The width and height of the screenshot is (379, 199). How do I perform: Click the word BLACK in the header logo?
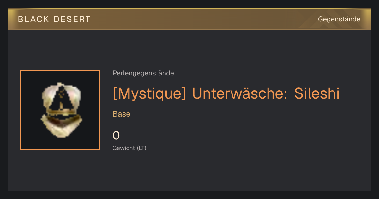[33, 19]
